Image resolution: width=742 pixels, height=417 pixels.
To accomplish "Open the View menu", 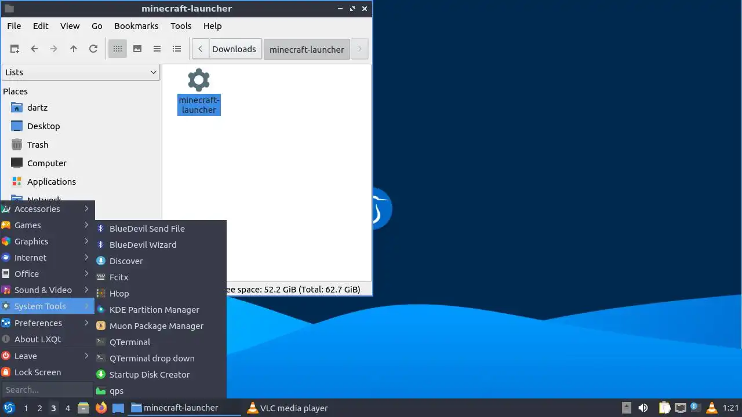I will [70, 26].
